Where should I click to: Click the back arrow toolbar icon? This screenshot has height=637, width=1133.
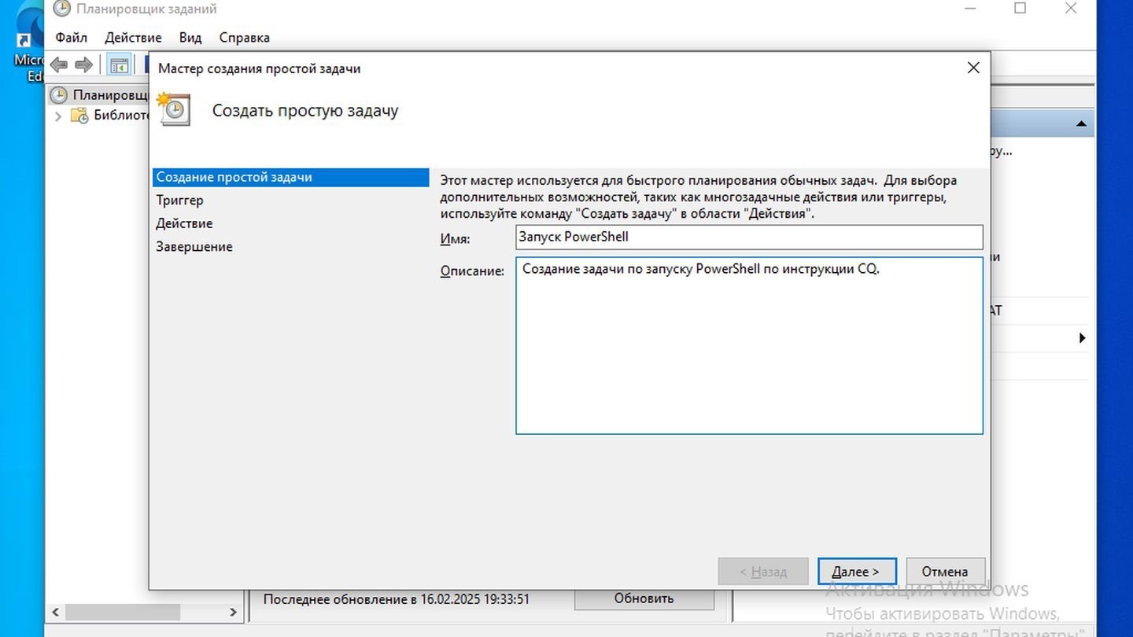[59, 64]
